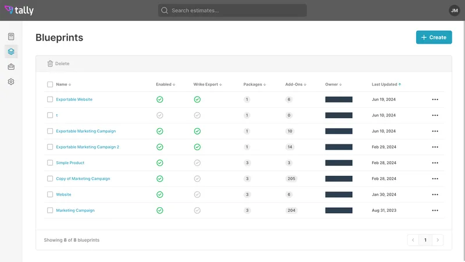Sort by Name column
This screenshot has height=262, width=465.
[63, 84]
